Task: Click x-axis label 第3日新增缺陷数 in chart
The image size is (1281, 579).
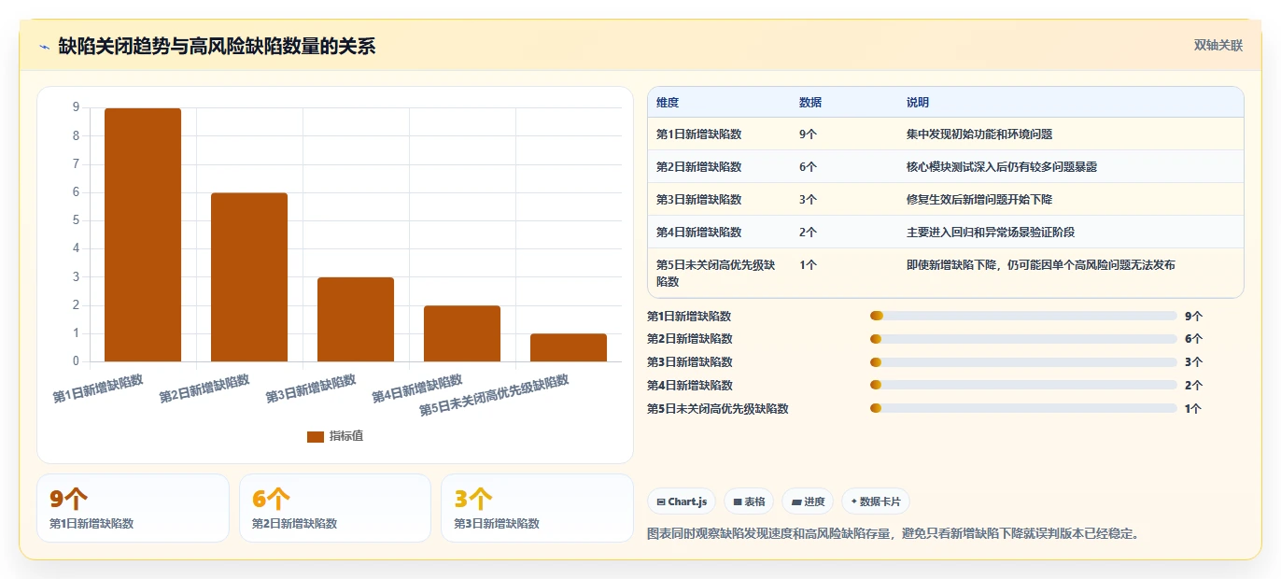Action: (x=311, y=388)
